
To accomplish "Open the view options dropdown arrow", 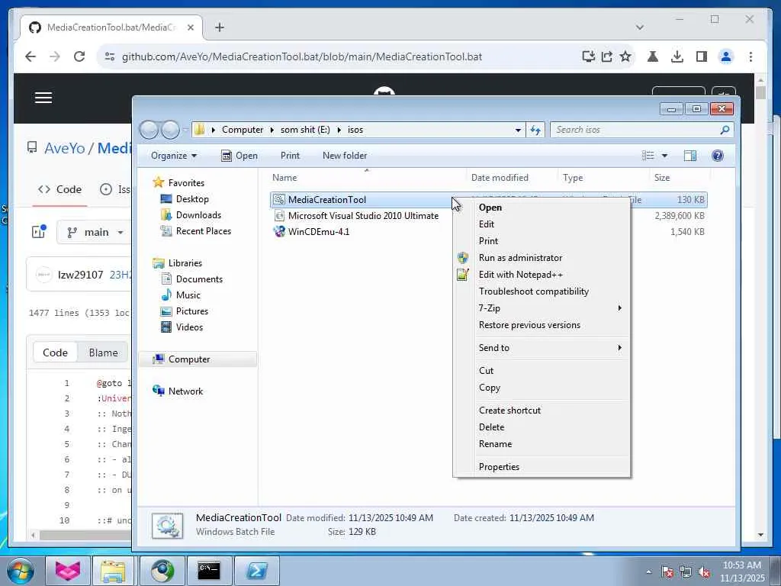I will [664, 156].
